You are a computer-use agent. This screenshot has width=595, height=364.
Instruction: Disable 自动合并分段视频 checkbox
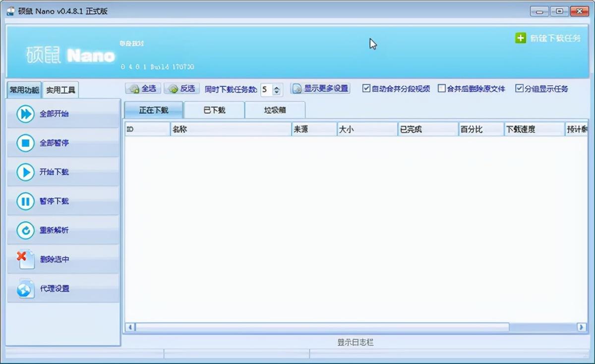(x=366, y=89)
